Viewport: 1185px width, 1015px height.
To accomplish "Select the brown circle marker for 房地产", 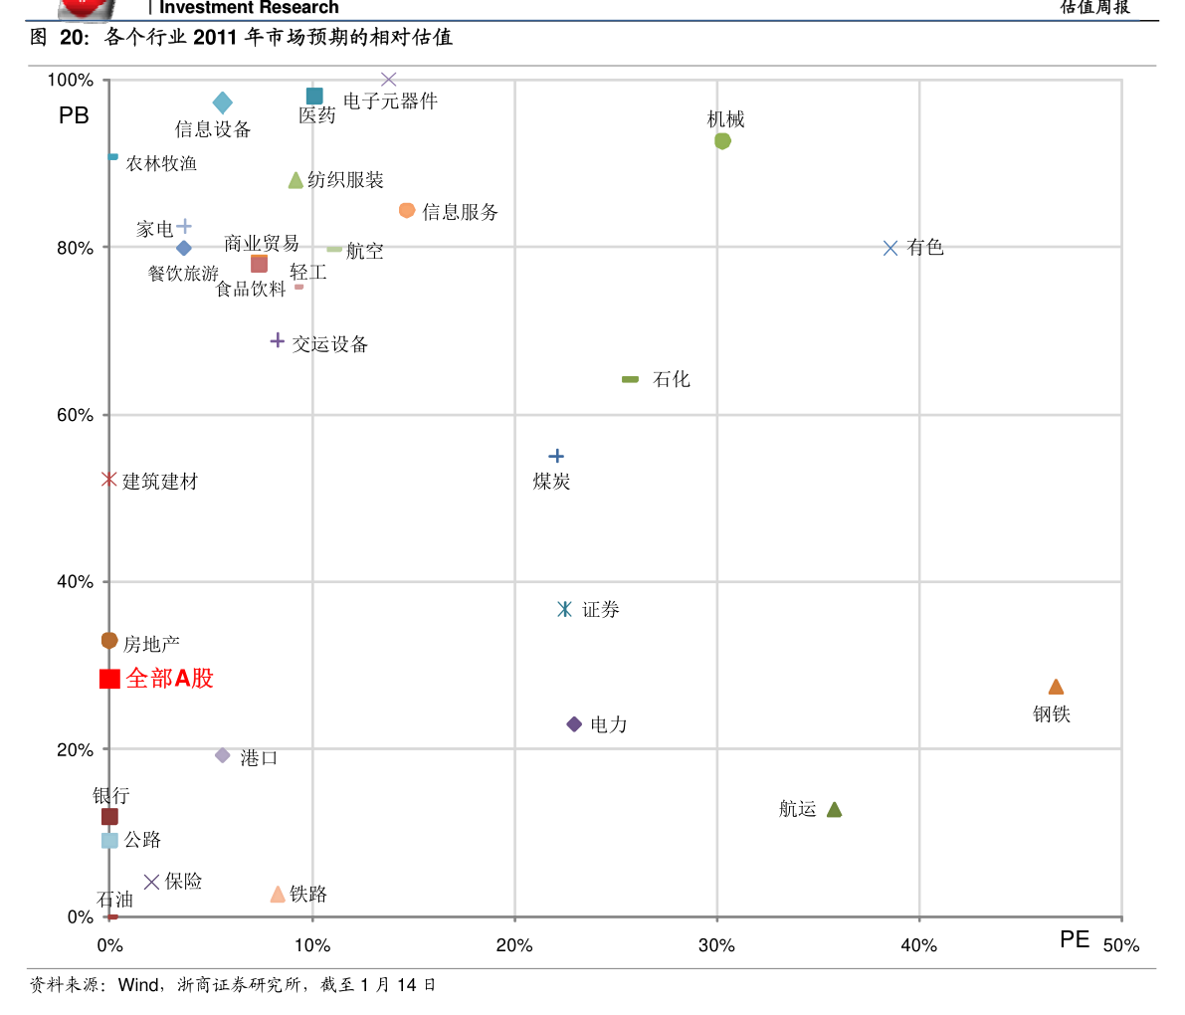I will (x=109, y=641).
